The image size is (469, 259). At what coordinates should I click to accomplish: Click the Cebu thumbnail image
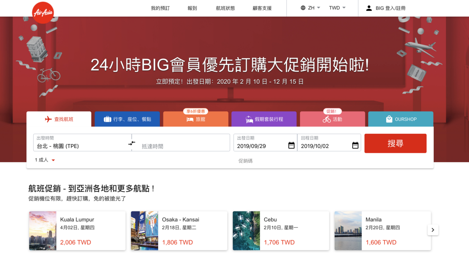247,231
